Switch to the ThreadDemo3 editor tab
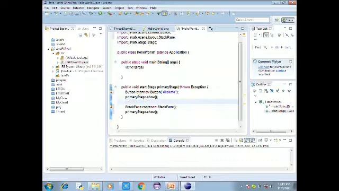The width and height of the screenshot is (339, 191). (x=124, y=29)
